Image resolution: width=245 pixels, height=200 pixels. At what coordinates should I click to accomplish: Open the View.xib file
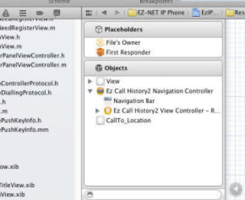click(12, 194)
